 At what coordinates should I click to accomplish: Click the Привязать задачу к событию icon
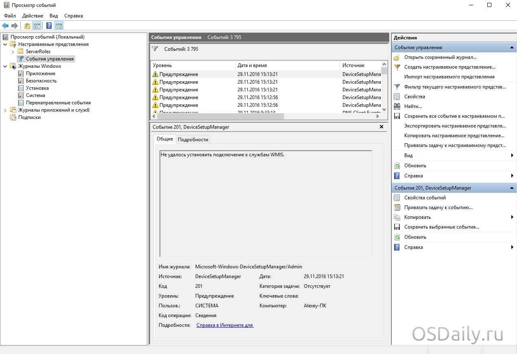[397, 207]
